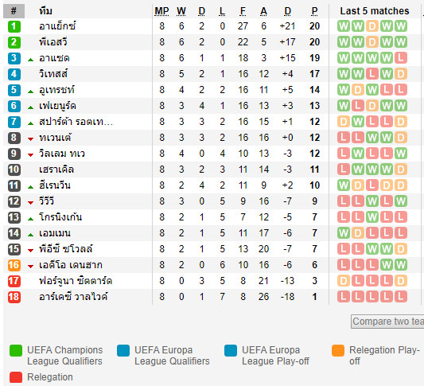Viewport: 424px width, 386px height.
Task: Open the Compare two teams button
Action: coord(387,322)
